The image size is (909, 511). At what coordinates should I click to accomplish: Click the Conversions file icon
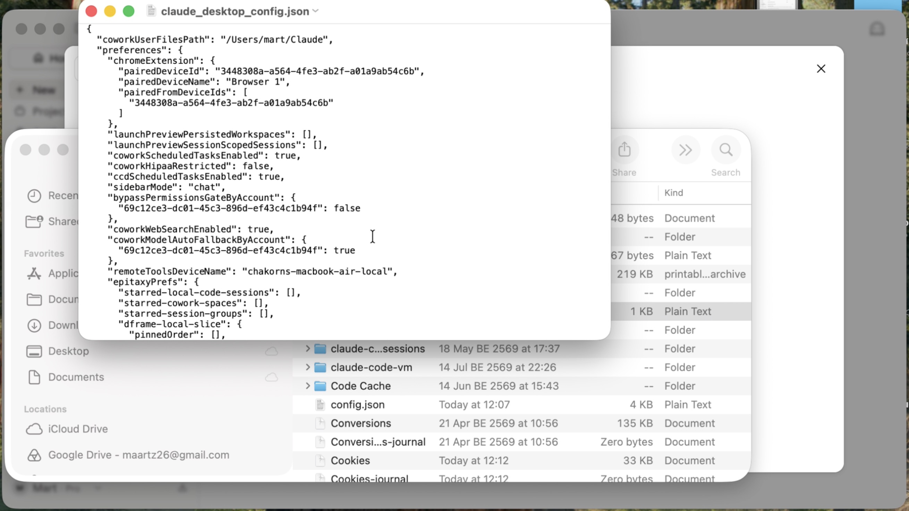320,423
